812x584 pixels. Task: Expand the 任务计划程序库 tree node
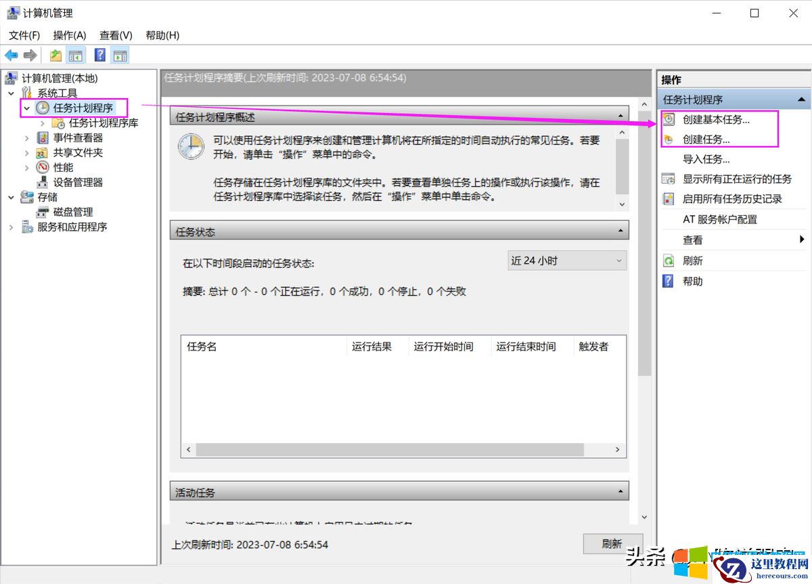point(43,123)
